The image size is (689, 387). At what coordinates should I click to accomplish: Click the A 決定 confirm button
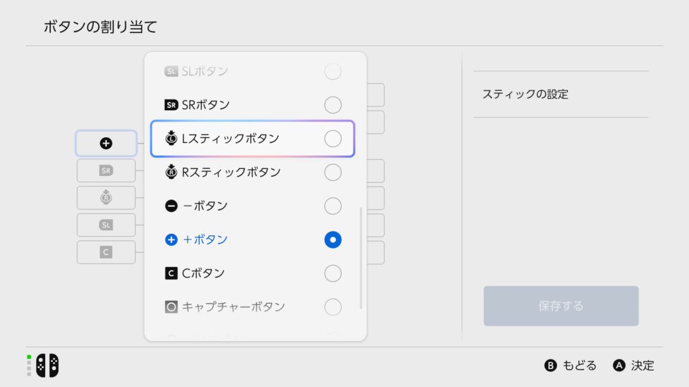coord(633,365)
